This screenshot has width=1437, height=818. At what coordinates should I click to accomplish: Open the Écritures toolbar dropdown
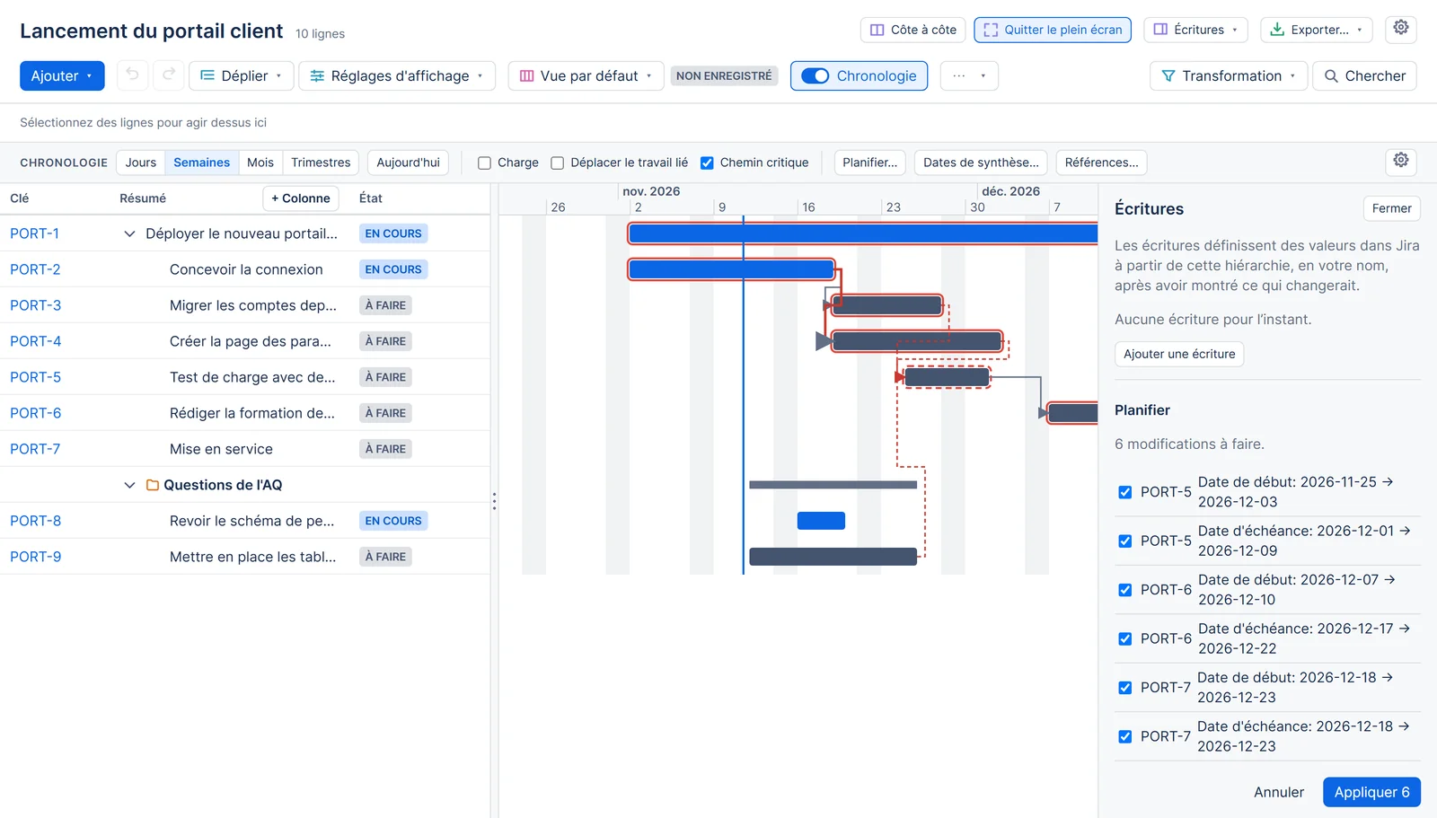tap(1195, 30)
